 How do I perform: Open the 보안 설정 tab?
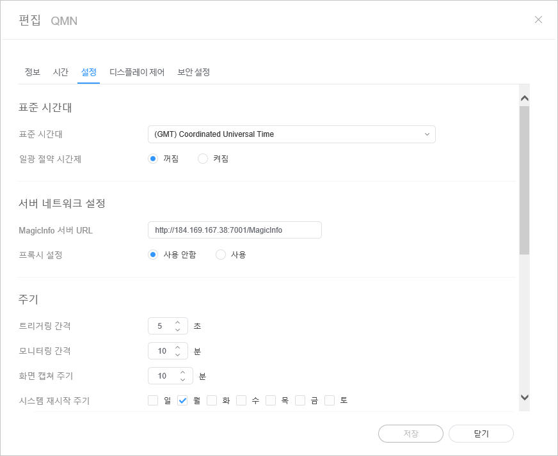193,72
